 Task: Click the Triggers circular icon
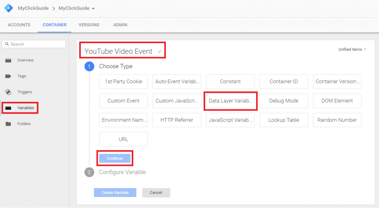click(8, 92)
